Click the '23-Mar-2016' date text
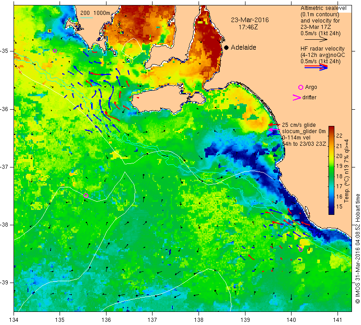The image size is (361, 325). pyautogui.click(x=250, y=20)
